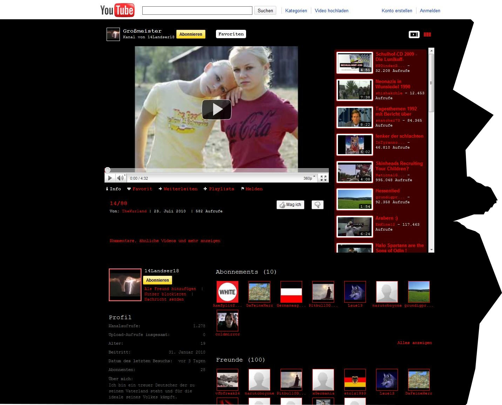
Task: Open Laue13 wolf icon in Abonnements
Action: tap(355, 292)
